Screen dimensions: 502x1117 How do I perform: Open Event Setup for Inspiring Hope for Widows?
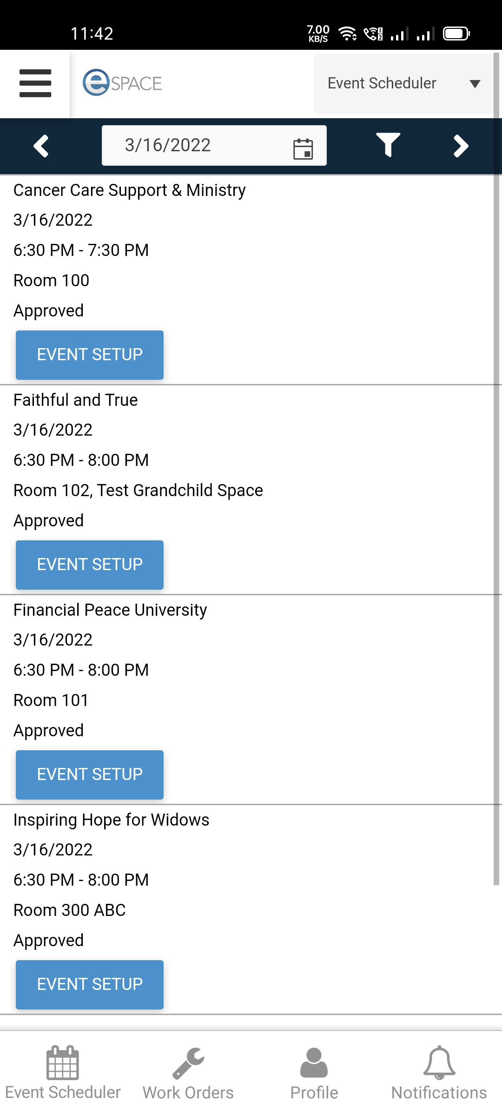coord(90,984)
